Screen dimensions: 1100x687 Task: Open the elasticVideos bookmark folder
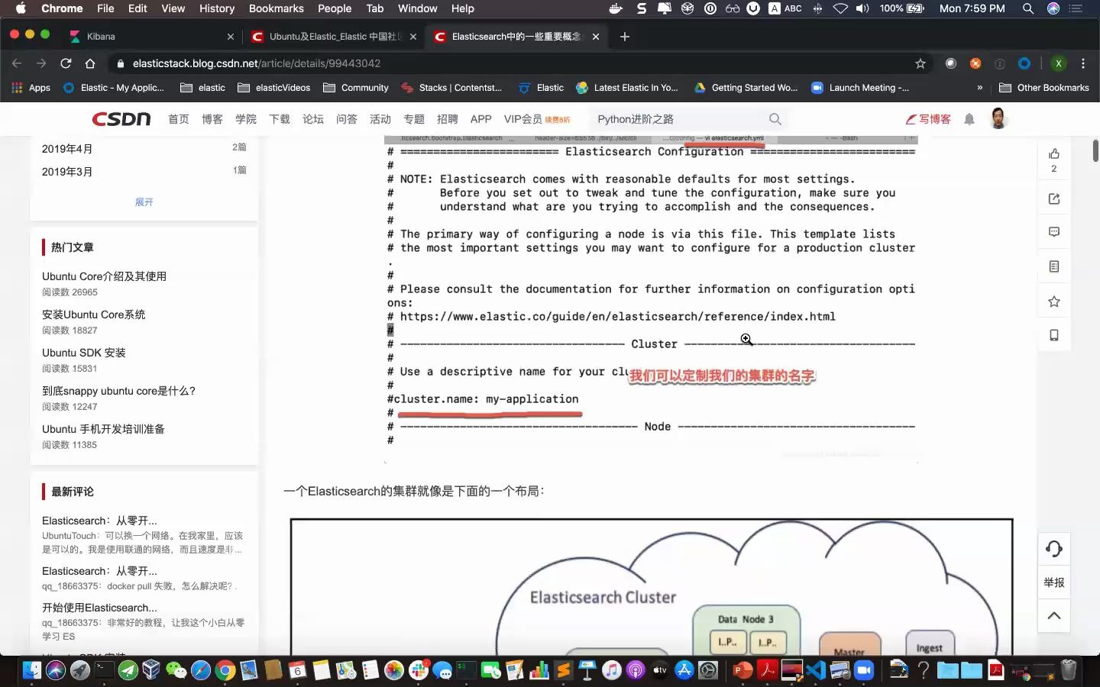(x=274, y=88)
